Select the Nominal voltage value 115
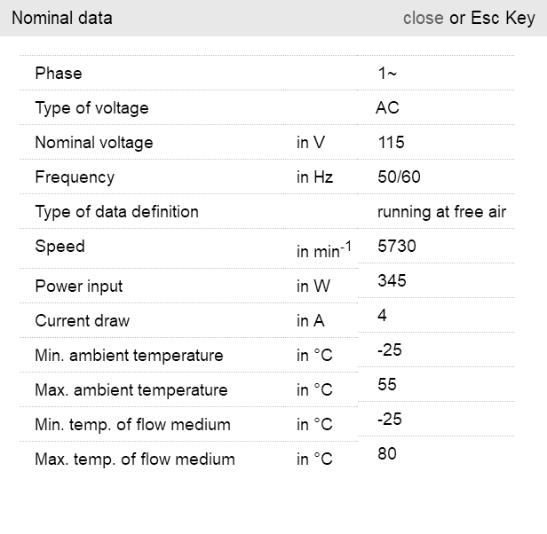This screenshot has height=534, width=547. click(391, 143)
